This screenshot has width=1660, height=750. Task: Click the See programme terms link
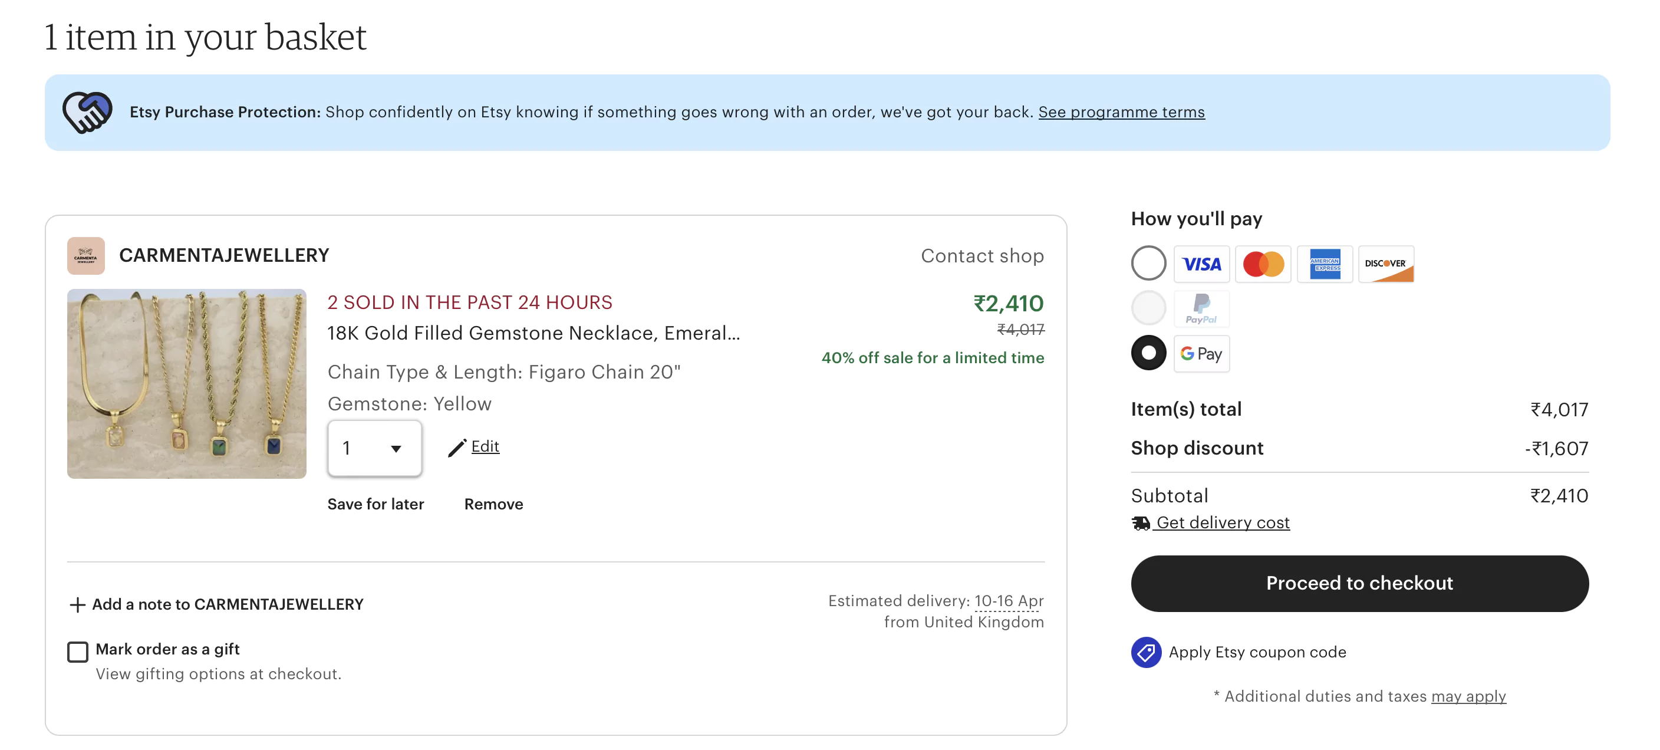coord(1120,110)
